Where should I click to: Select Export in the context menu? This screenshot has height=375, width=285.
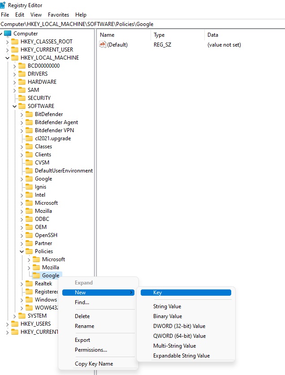tap(98, 340)
